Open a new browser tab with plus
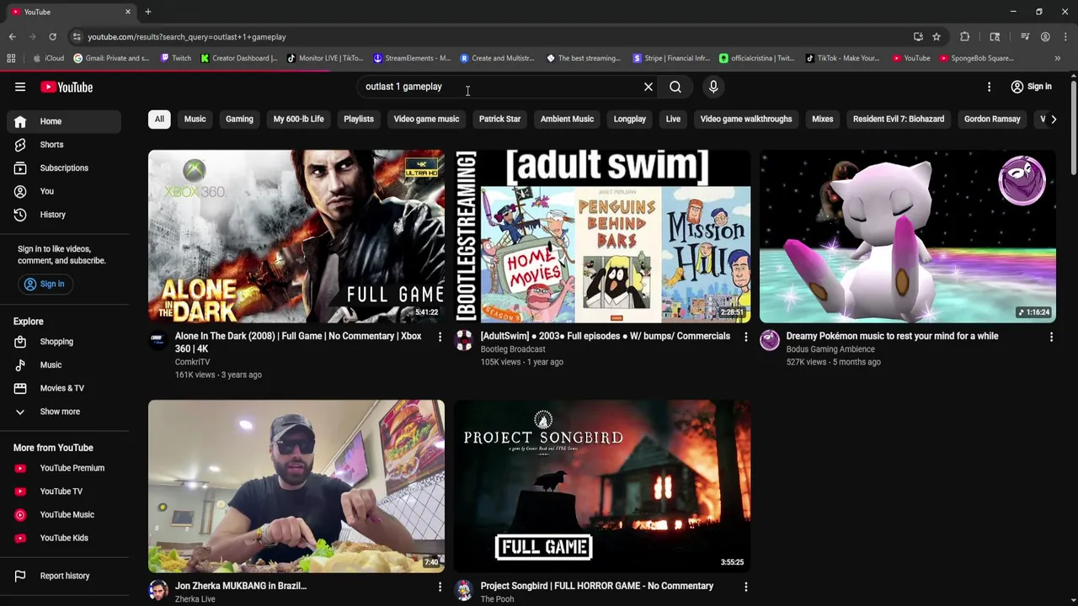Viewport: 1078px width, 606px height. point(148,12)
